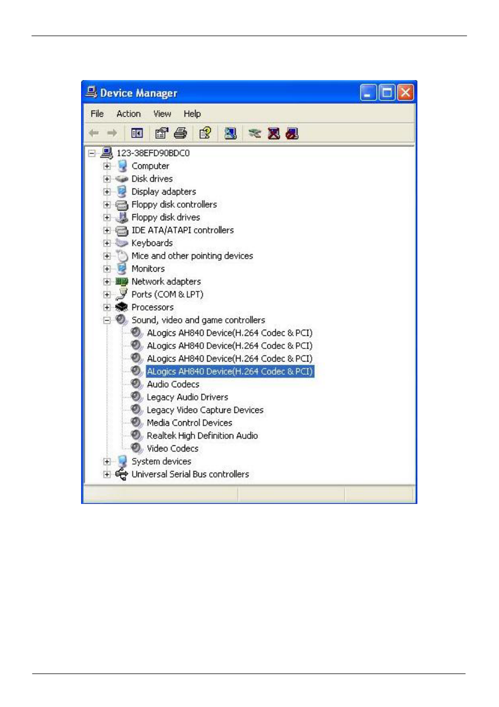Expand the Monitors node
Screen dimensions: 499x707
pos(107,269)
